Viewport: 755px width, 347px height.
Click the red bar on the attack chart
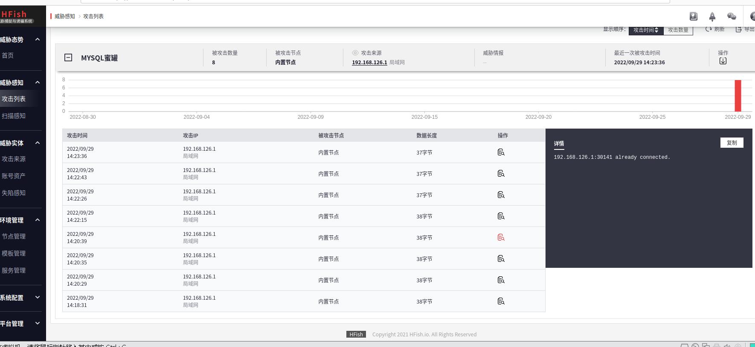click(x=738, y=95)
